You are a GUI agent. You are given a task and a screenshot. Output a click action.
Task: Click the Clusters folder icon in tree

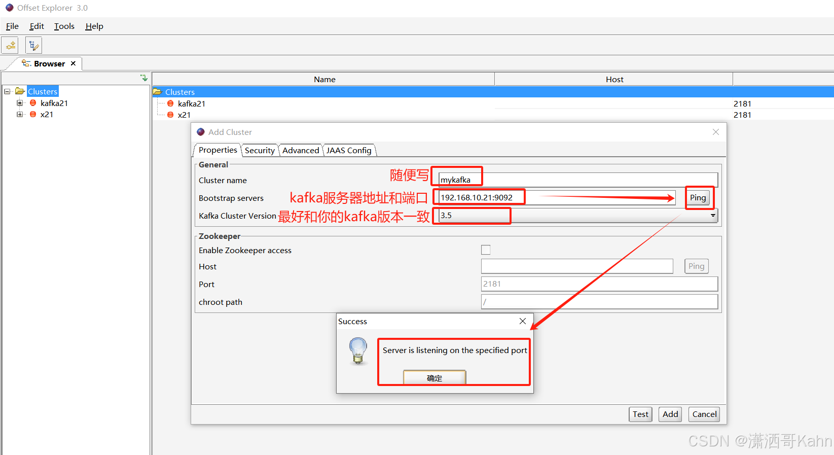pyautogui.click(x=20, y=91)
